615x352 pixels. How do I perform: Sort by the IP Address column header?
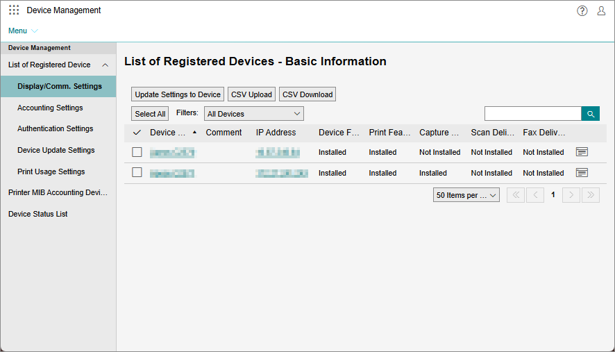click(x=276, y=133)
